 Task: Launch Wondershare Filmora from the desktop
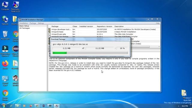(x=5, y=51)
